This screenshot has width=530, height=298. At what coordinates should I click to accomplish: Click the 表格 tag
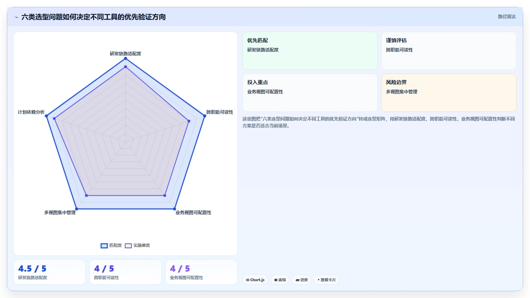[280, 280]
